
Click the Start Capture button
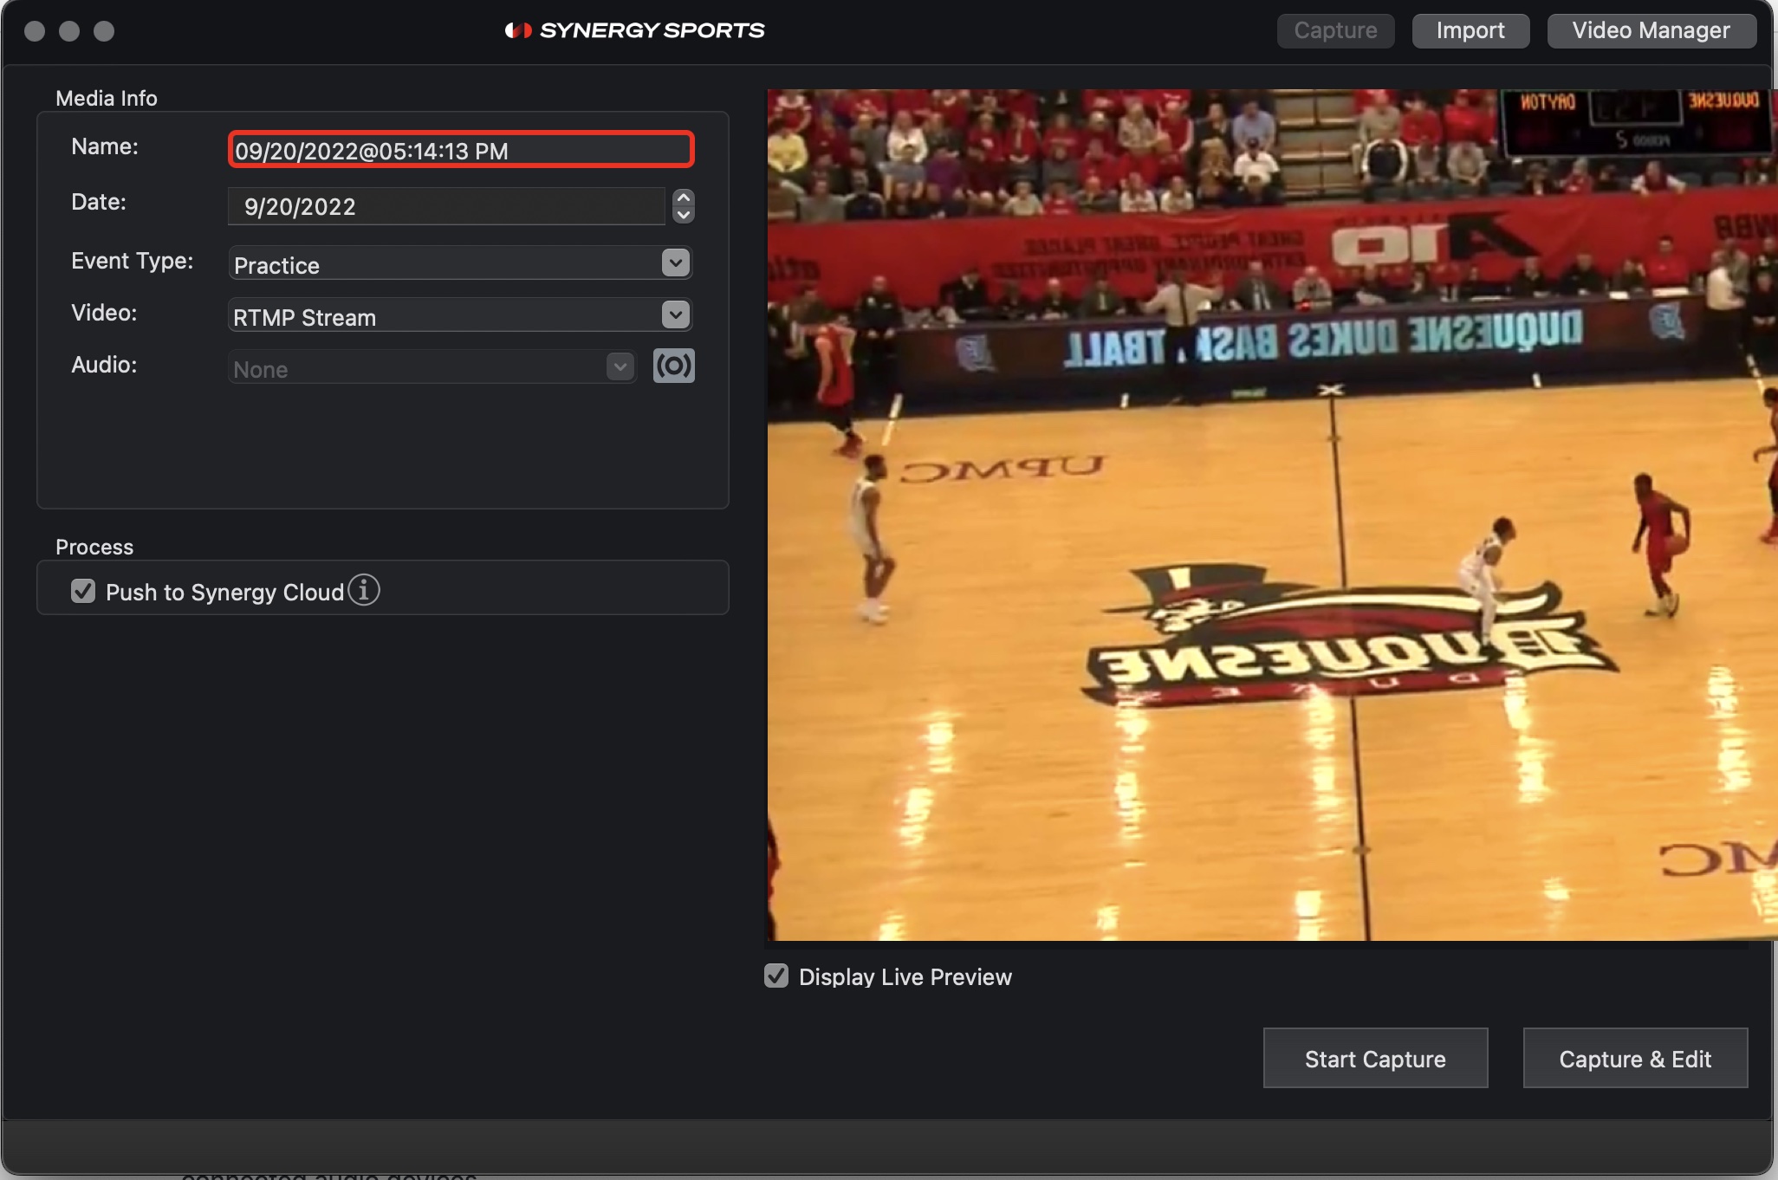pos(1375,1058)
